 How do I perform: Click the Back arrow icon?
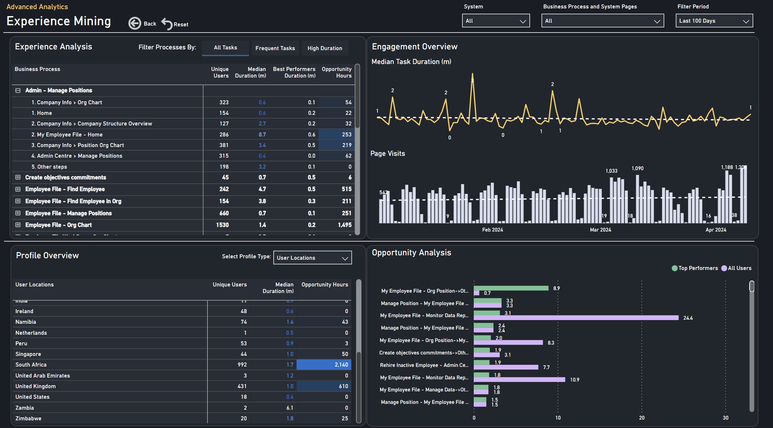click(x=135, y=23)
